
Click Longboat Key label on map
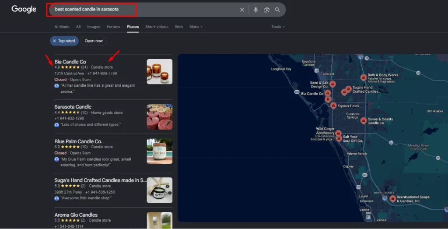281,69
